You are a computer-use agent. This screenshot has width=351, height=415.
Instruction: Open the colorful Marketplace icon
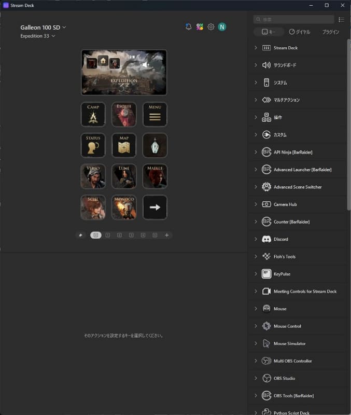pyautogui.click(x=200, y=27)
